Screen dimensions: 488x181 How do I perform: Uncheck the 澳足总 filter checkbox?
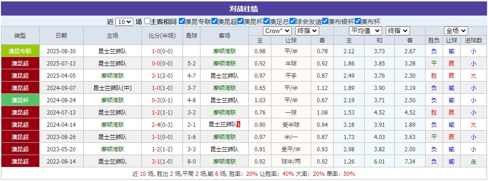[266, 21]
